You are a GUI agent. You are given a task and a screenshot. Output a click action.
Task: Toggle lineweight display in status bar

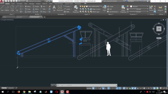click(x=124, y=88)
